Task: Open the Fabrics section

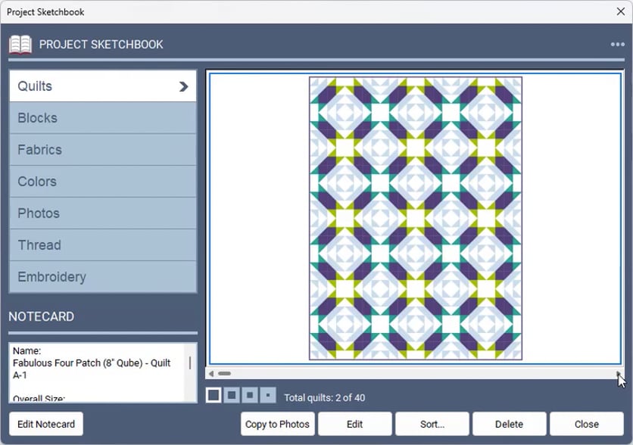Action: click(x=103, y=150)
